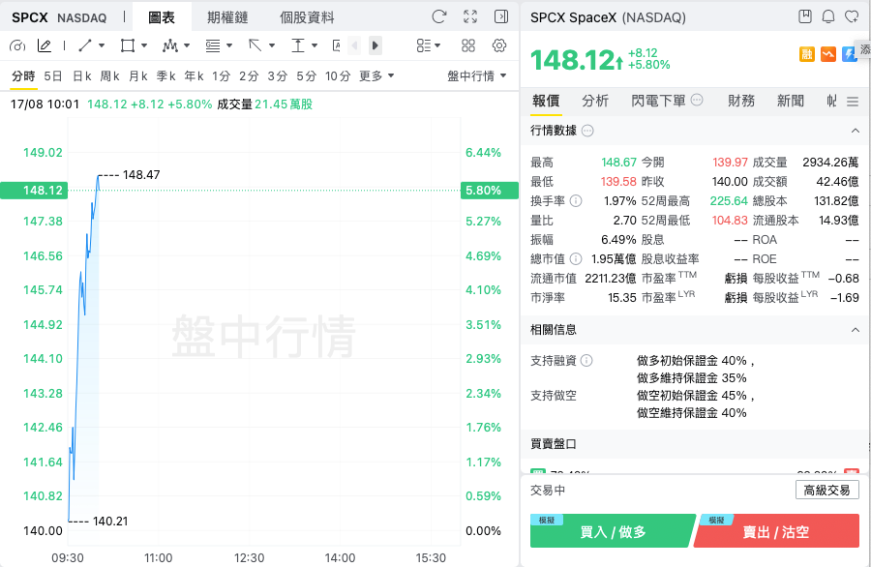Image resolution: width=871 pixels, height=567 pixels.
Task: Click the orange short-selling badge
Action: point(828,54)
